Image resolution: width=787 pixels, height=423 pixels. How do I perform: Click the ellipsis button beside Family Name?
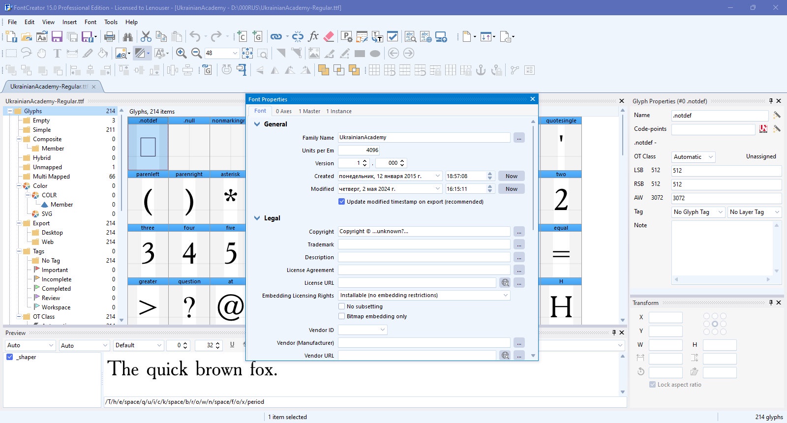pos(519,138)
